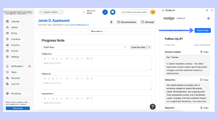Screen dimensions: 218x120
Task: Click the Set up now button
Action: tap(18, 108)
